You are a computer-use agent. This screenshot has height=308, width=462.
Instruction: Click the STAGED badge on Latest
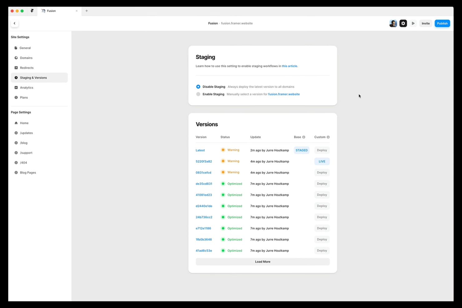click(302, 150)
